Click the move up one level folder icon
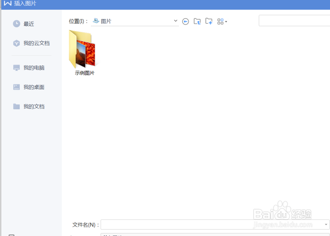The width and height of the screenshot is (330, 236). [x=197, y=21]
